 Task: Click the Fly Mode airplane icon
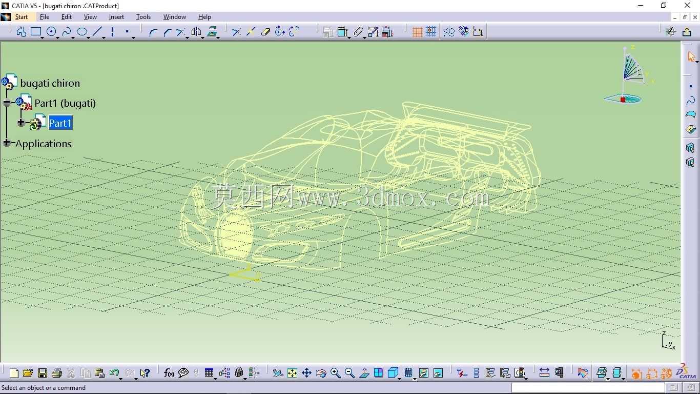(278, 373)
